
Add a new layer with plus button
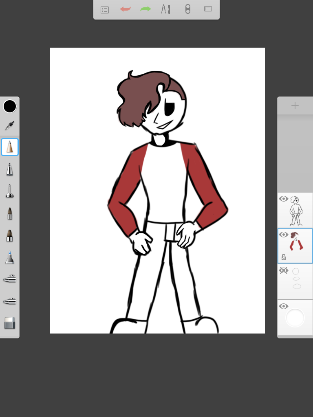point(295,105)
